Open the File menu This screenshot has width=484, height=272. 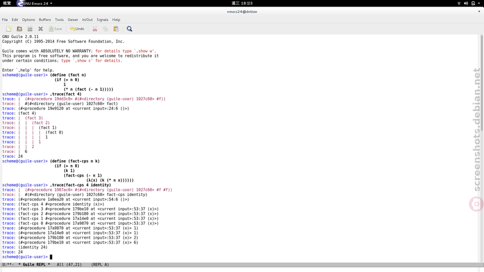[5, 20]
